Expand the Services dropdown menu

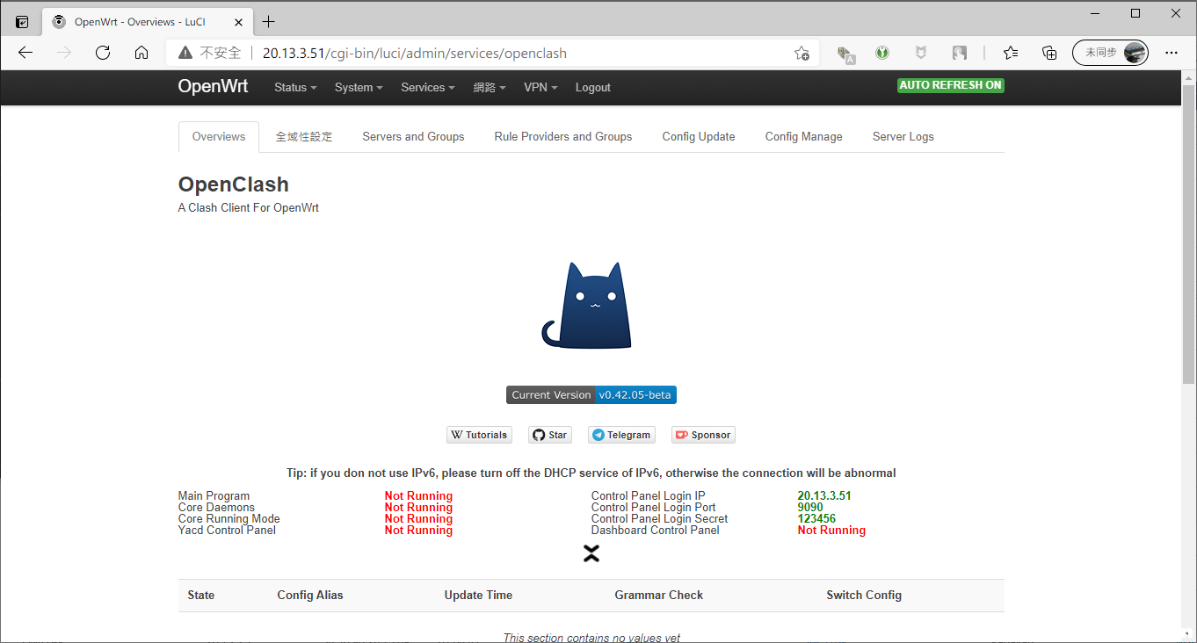[427, 88]
